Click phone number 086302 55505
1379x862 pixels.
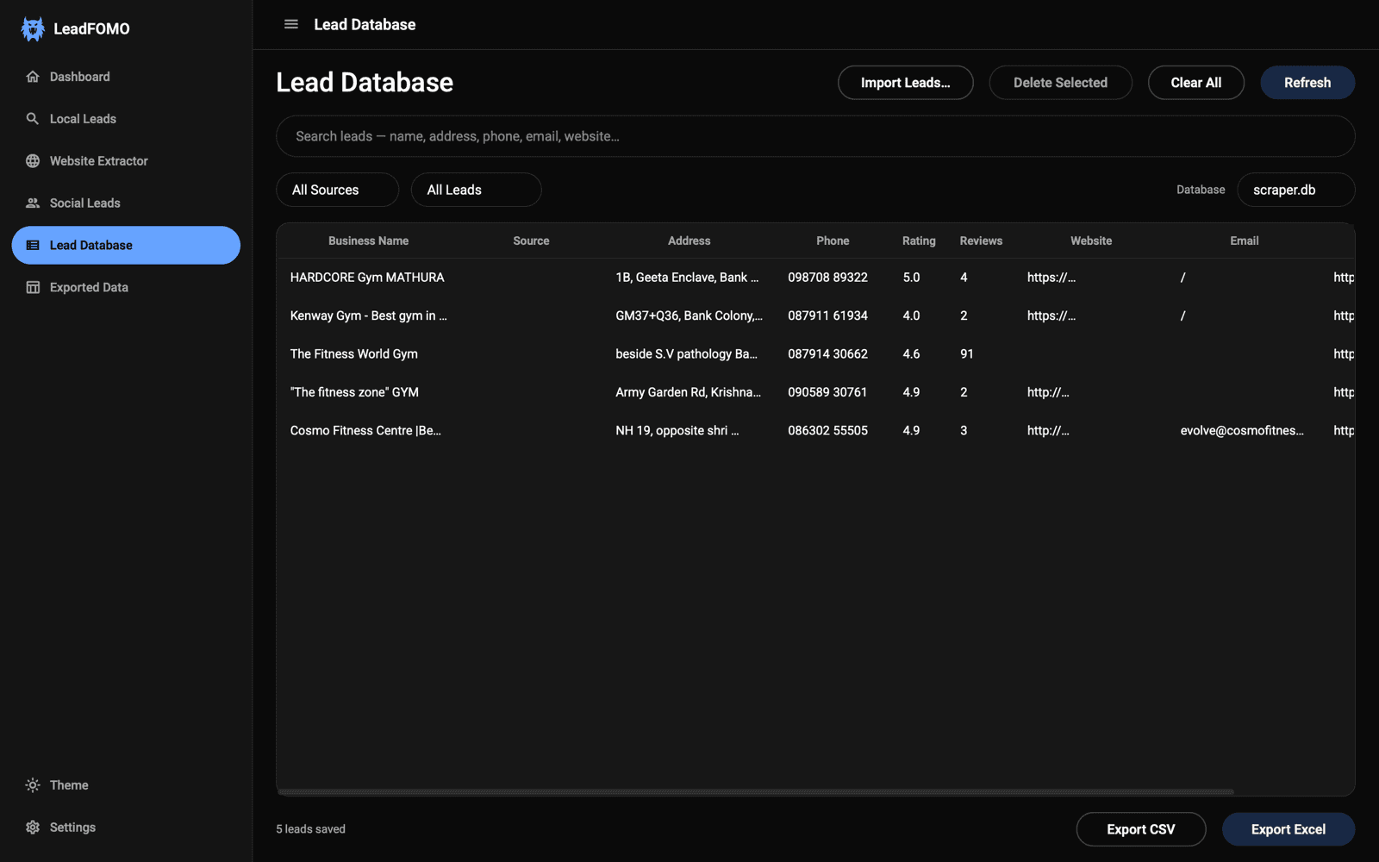tap(827, 430)
